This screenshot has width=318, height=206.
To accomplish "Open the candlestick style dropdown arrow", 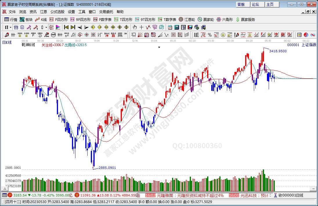I will pos(46,27).
